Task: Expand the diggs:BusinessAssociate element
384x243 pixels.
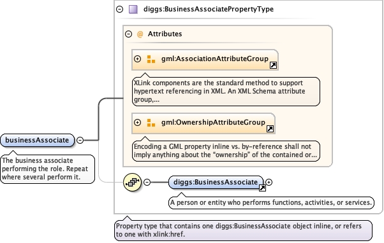Action: (269, 182)
